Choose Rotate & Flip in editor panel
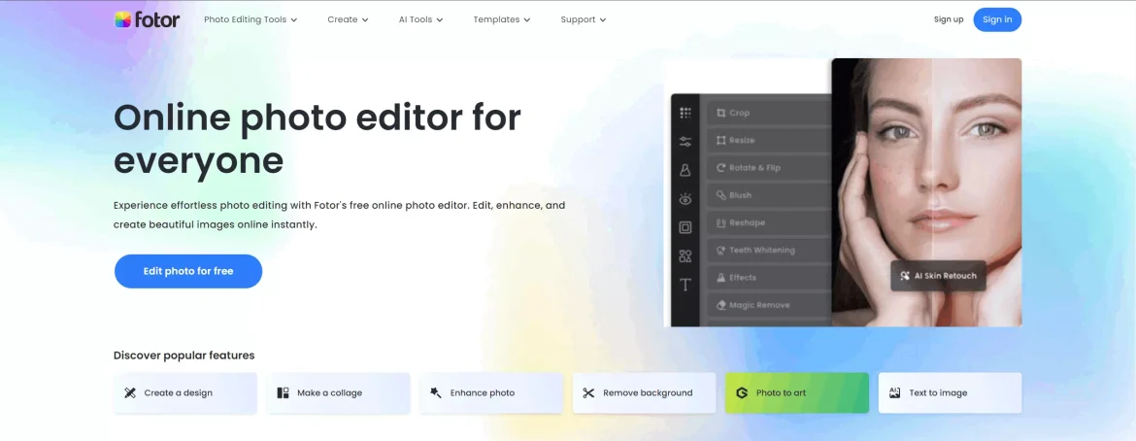The height and width of the screenshot is (441, 1136). [769, 167]
